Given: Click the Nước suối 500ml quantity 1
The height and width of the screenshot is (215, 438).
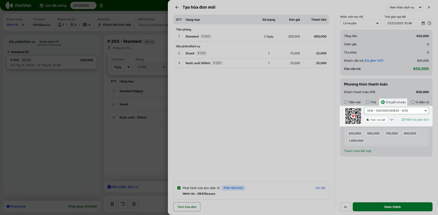Looking at the screenshot, I should coord(269,63).
